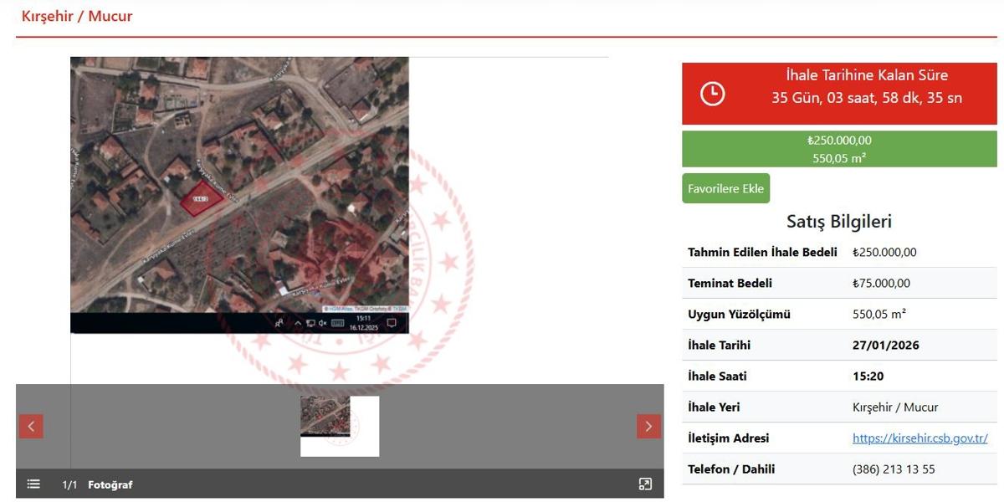Click the clock icon in countdown banner
Viewport: 1004px width, 502px height.
point(712,94)
